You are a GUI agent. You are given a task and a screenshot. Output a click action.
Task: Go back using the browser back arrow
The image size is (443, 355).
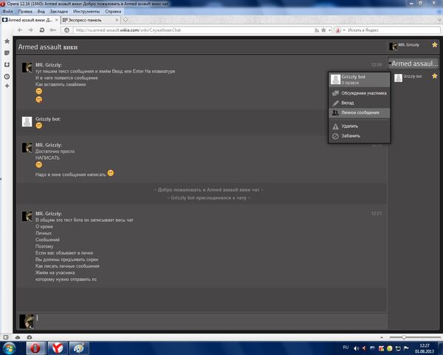(x=20, y=30)
